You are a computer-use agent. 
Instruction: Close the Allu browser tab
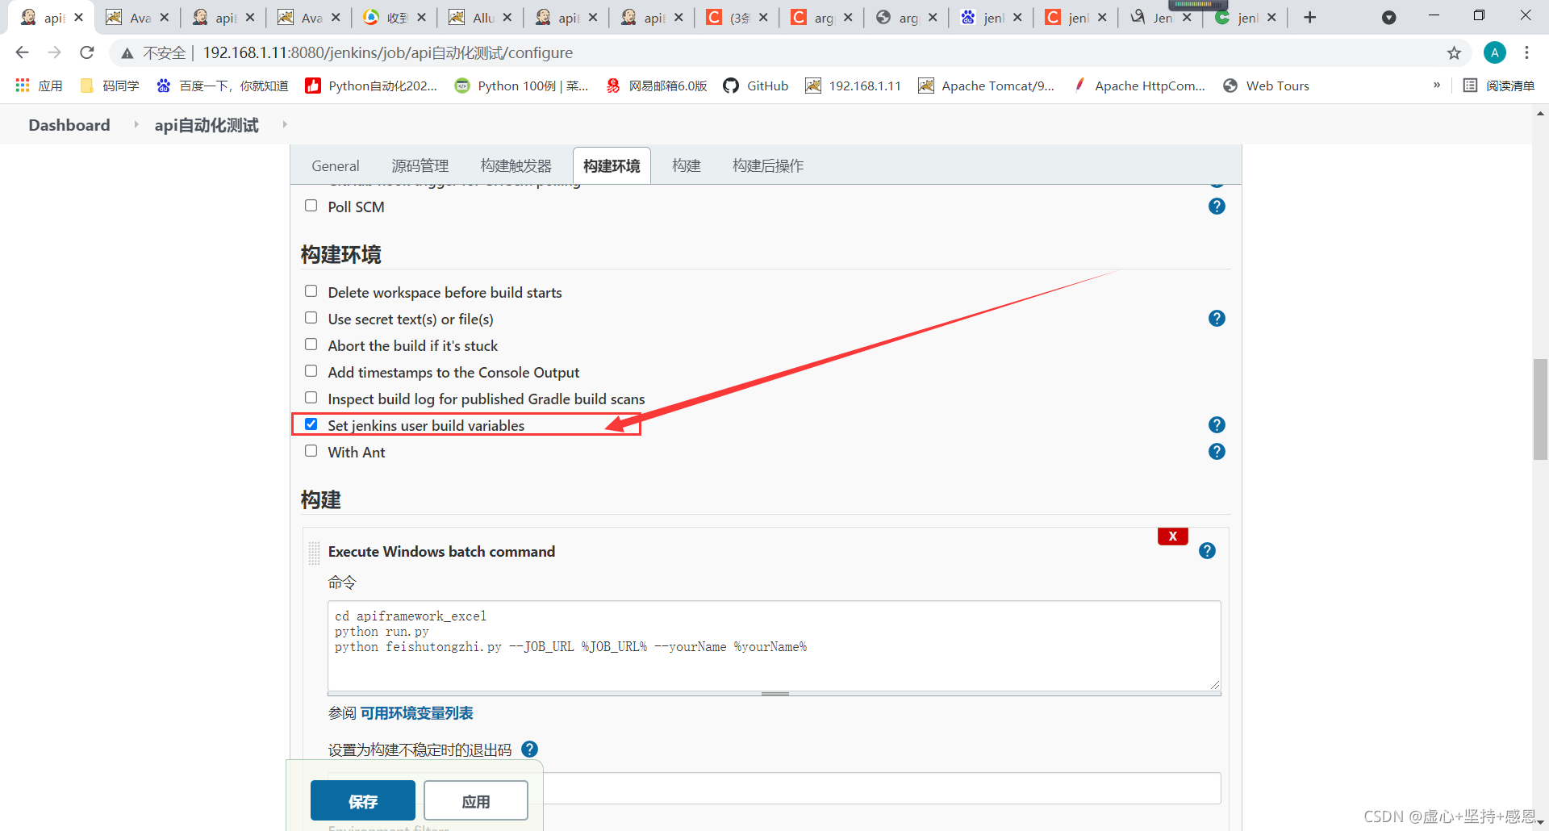coord(507,17)
